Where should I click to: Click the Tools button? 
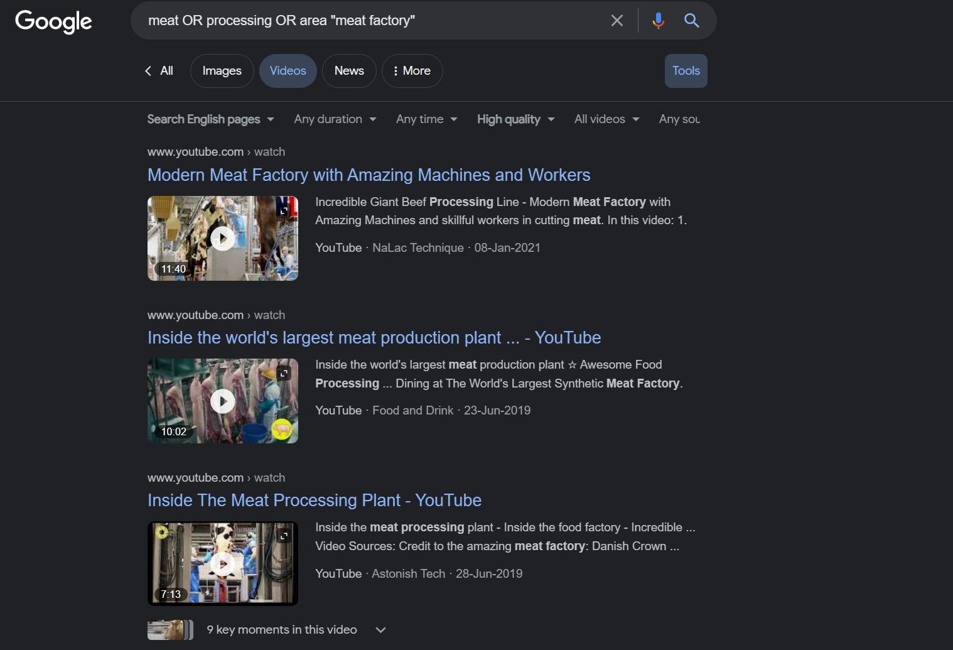pyautogui.click(x=686, y=70)
